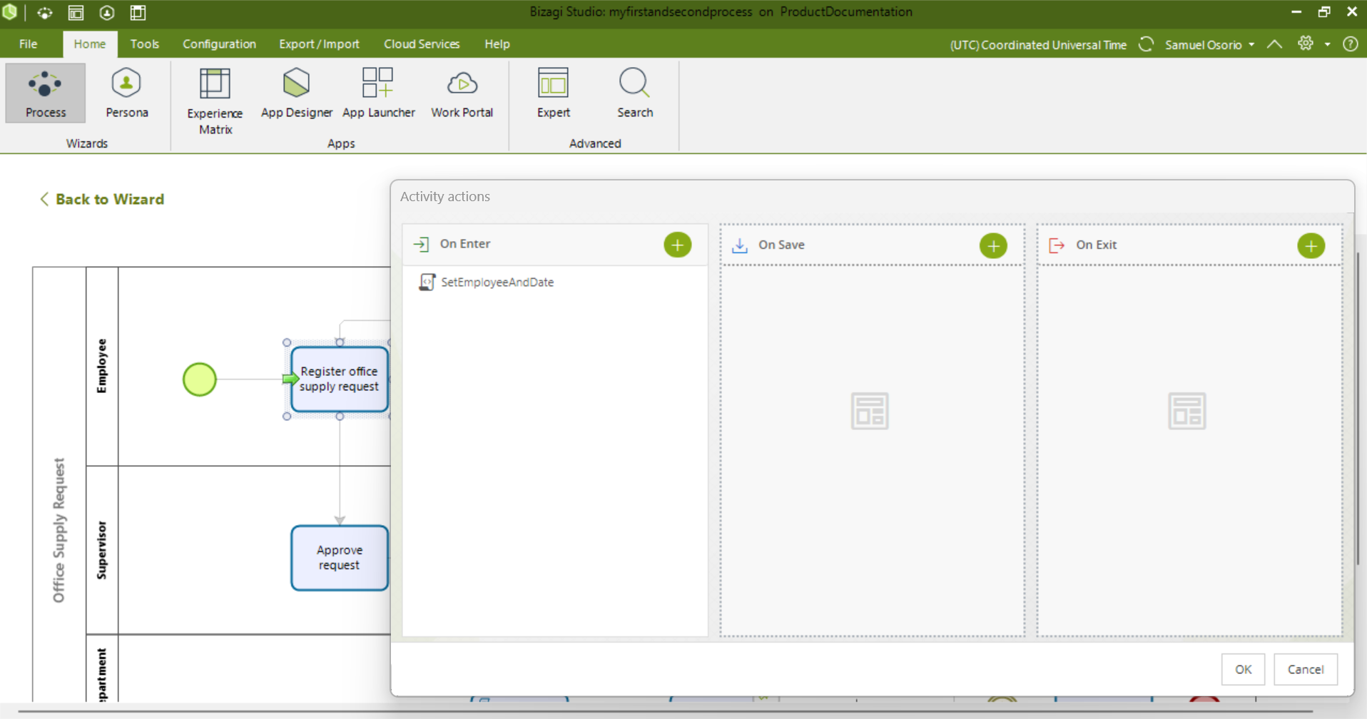Screen dimensions: 1367x719
Task: Launch App Designer
Action: pyautogui.click(x=297, y=93)
